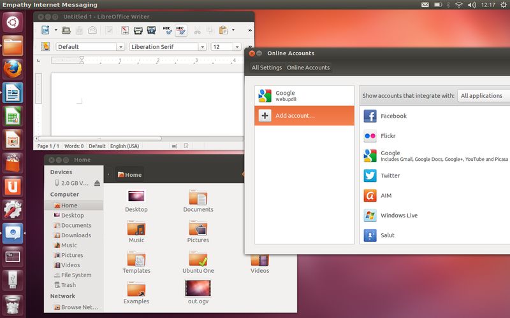Open the font size 12 dropdown
510x318 pixels.
pos(237,46)
